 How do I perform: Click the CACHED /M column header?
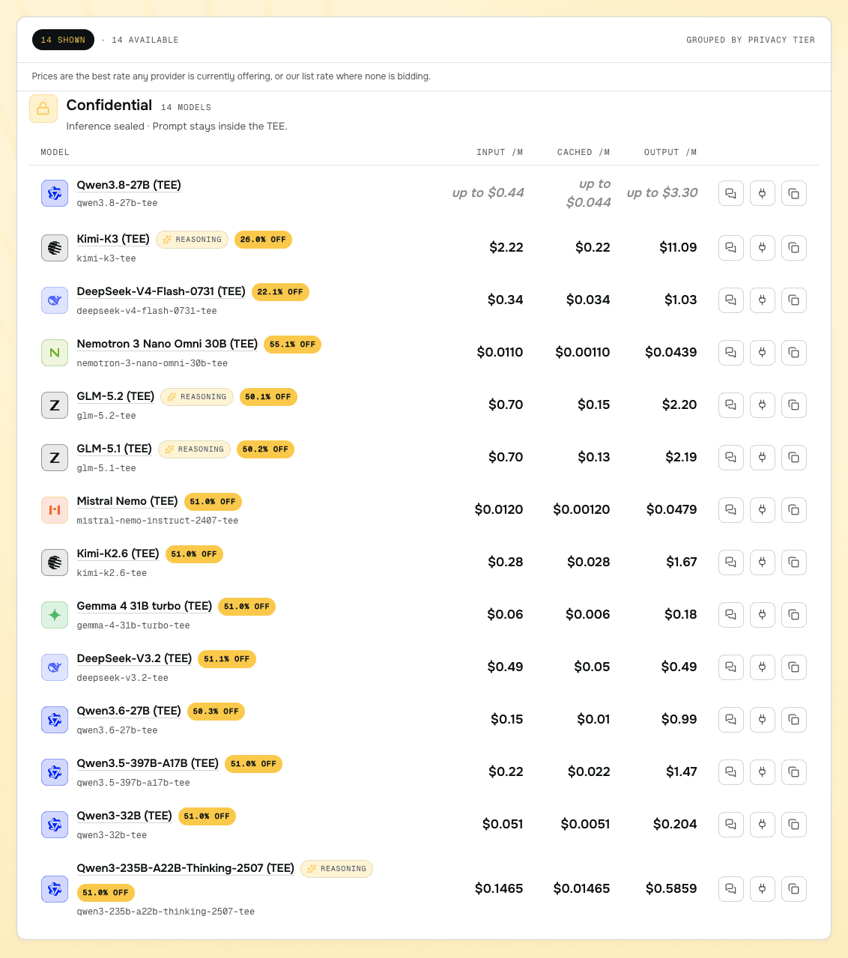coord(584,152)
